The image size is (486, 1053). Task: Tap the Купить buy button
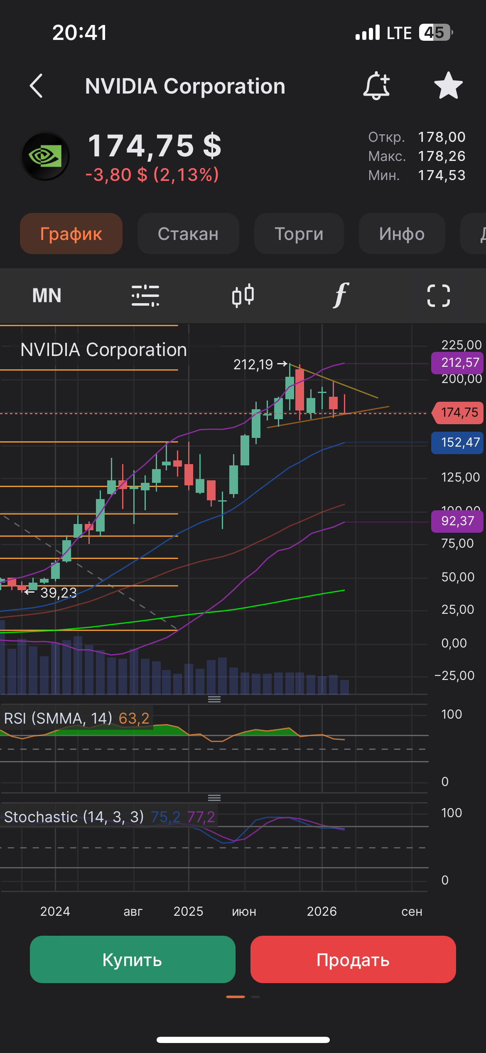coord(133,959)
